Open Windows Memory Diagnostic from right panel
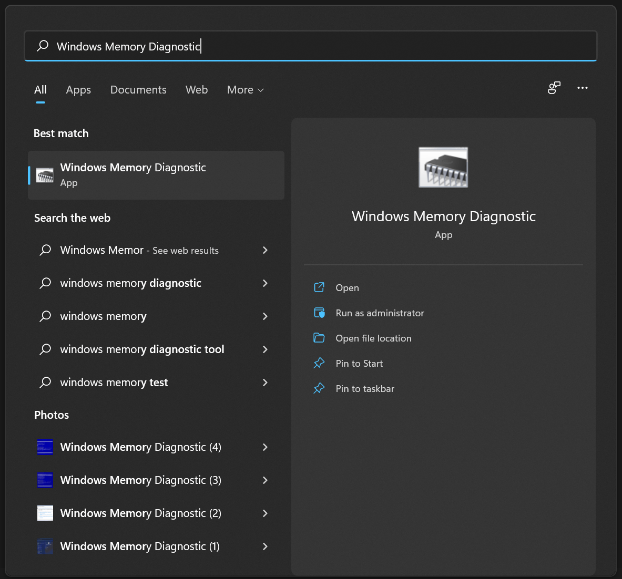The height and width of the screenshot is (579, 622). 347,288
